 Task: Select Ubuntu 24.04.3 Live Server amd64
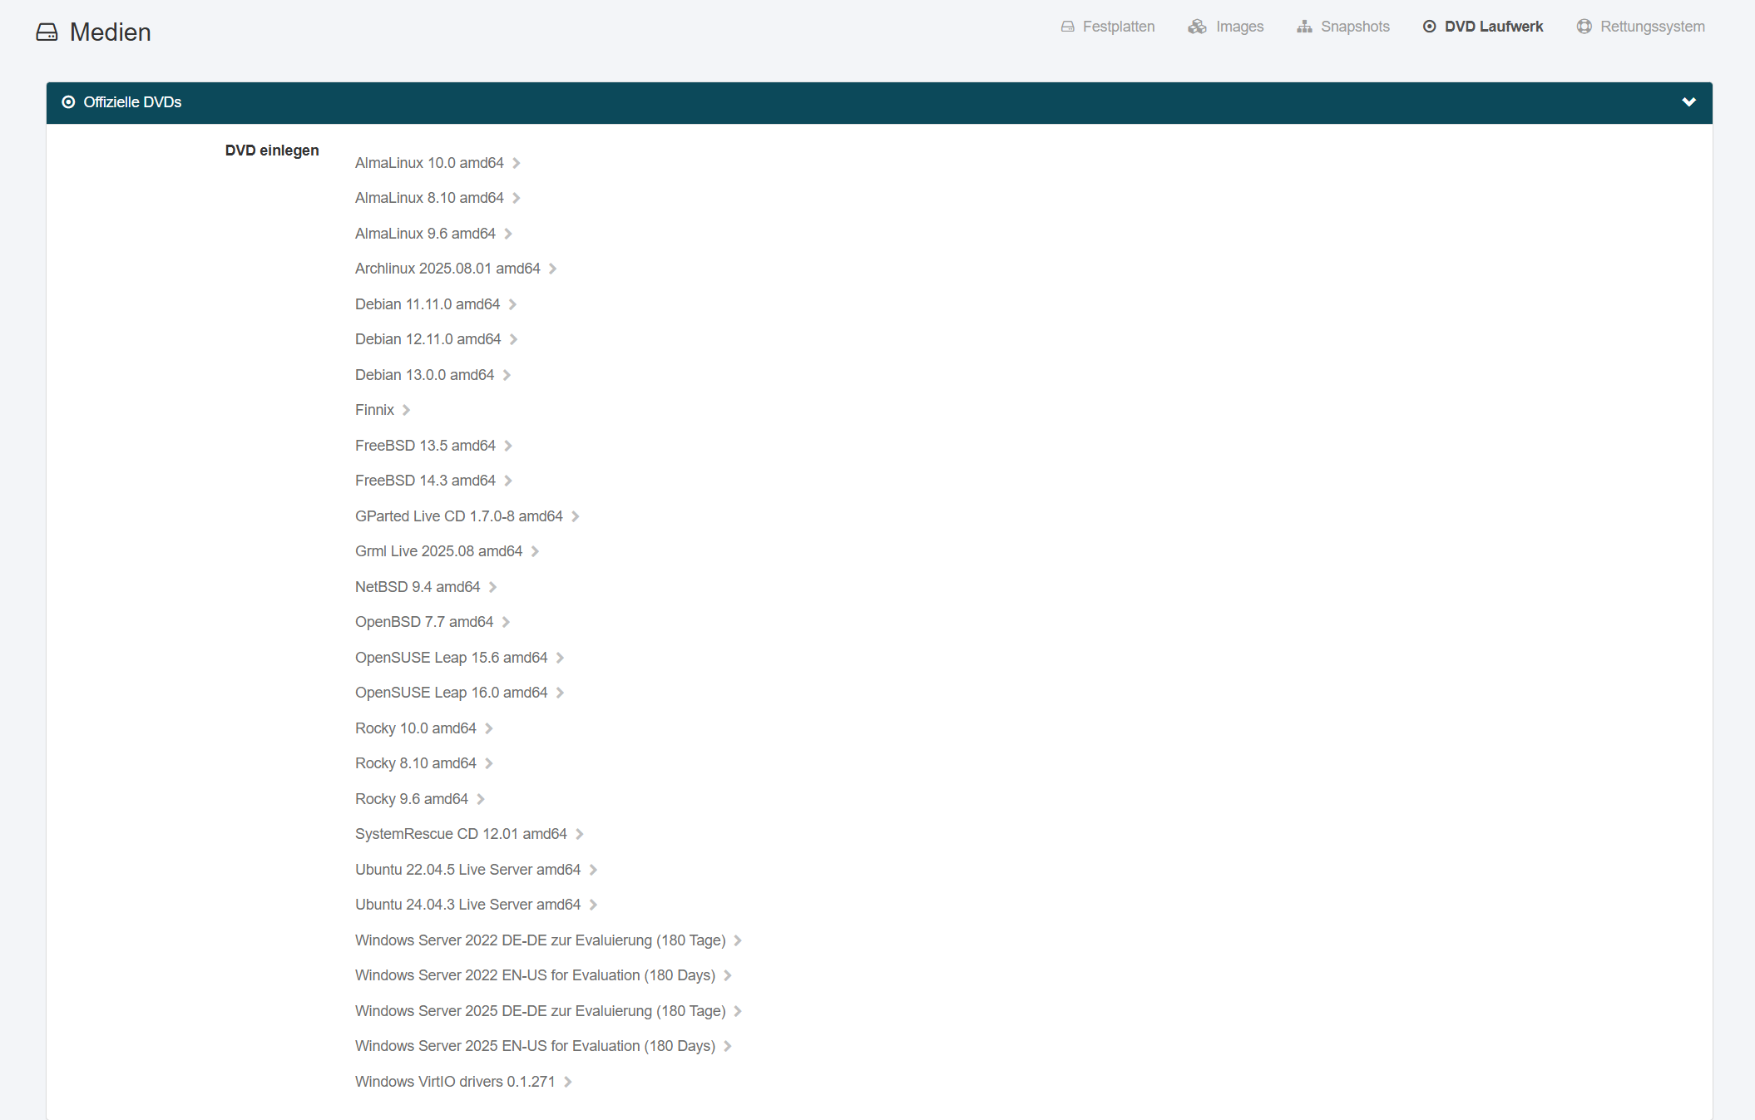[477, 905]
